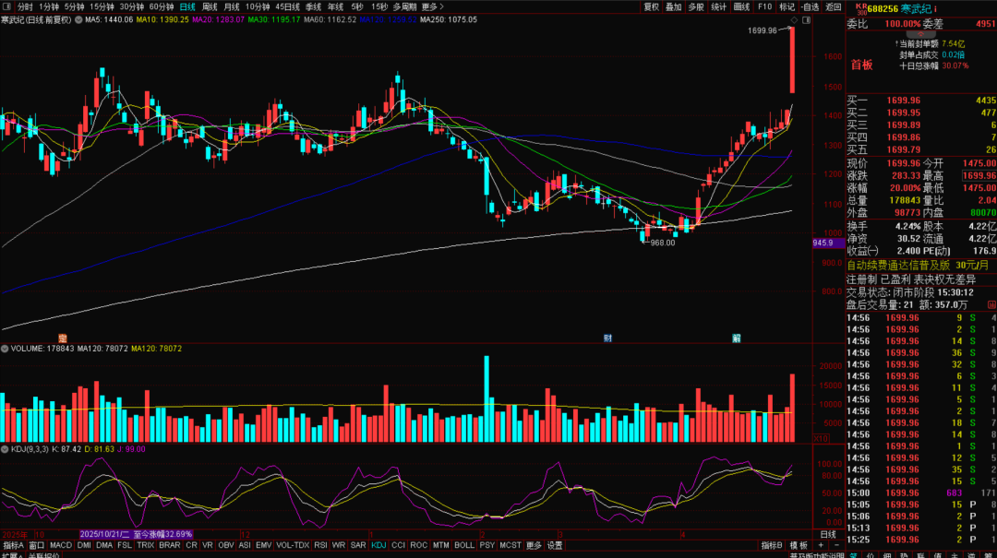997x558 pixels.
Task: Switch the chart to the 周线 period
Action: pyautogui.click(x=210, y=6)
